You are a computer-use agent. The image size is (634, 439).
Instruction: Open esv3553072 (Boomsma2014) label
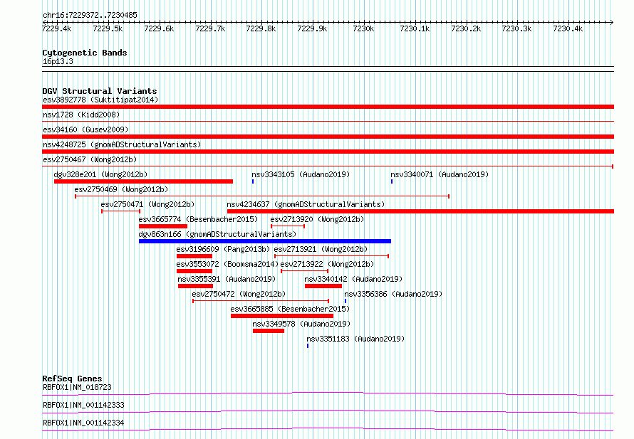tap(227, 264)
